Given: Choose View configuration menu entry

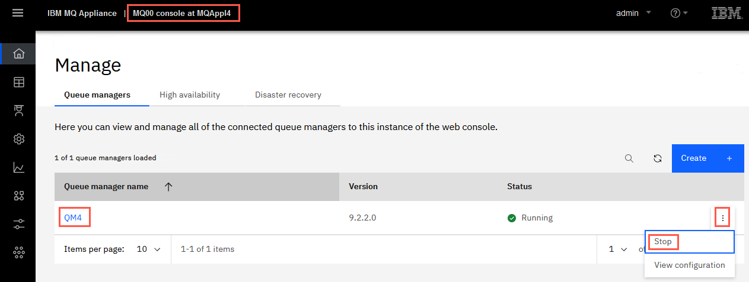Looking at the screenshot, I should tap(690, 265).
